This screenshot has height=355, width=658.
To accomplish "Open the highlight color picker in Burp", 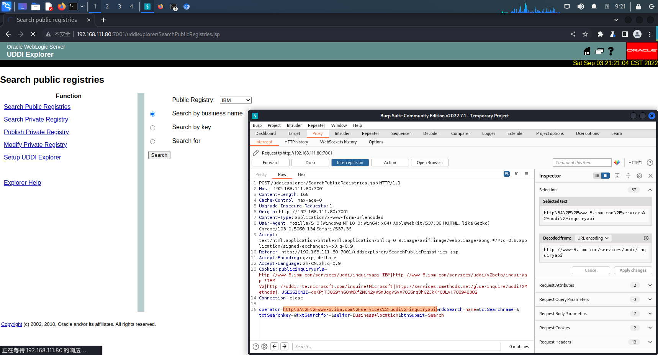I will 617,163.
